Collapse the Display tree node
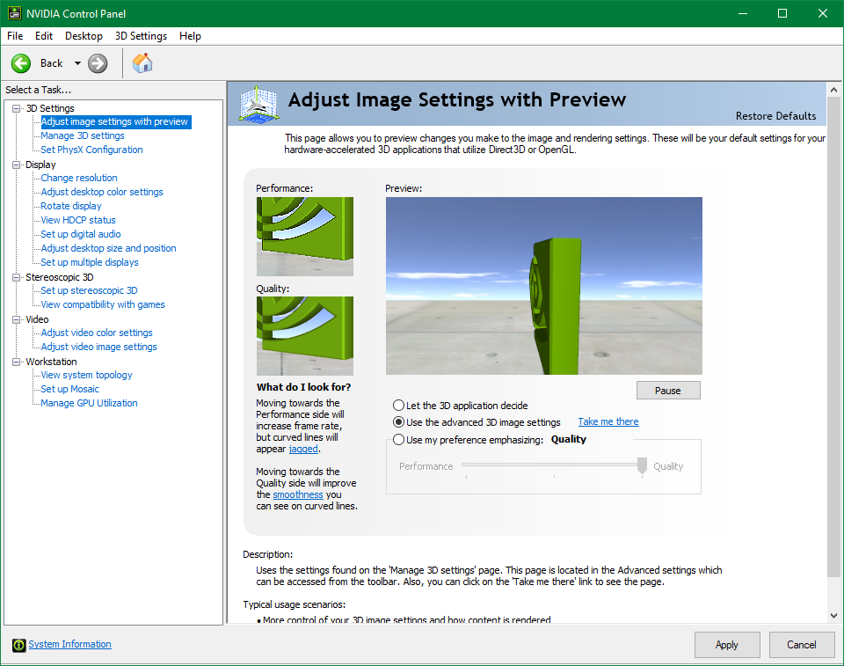Viewport: 844px width, 666px height. point(16,165)
